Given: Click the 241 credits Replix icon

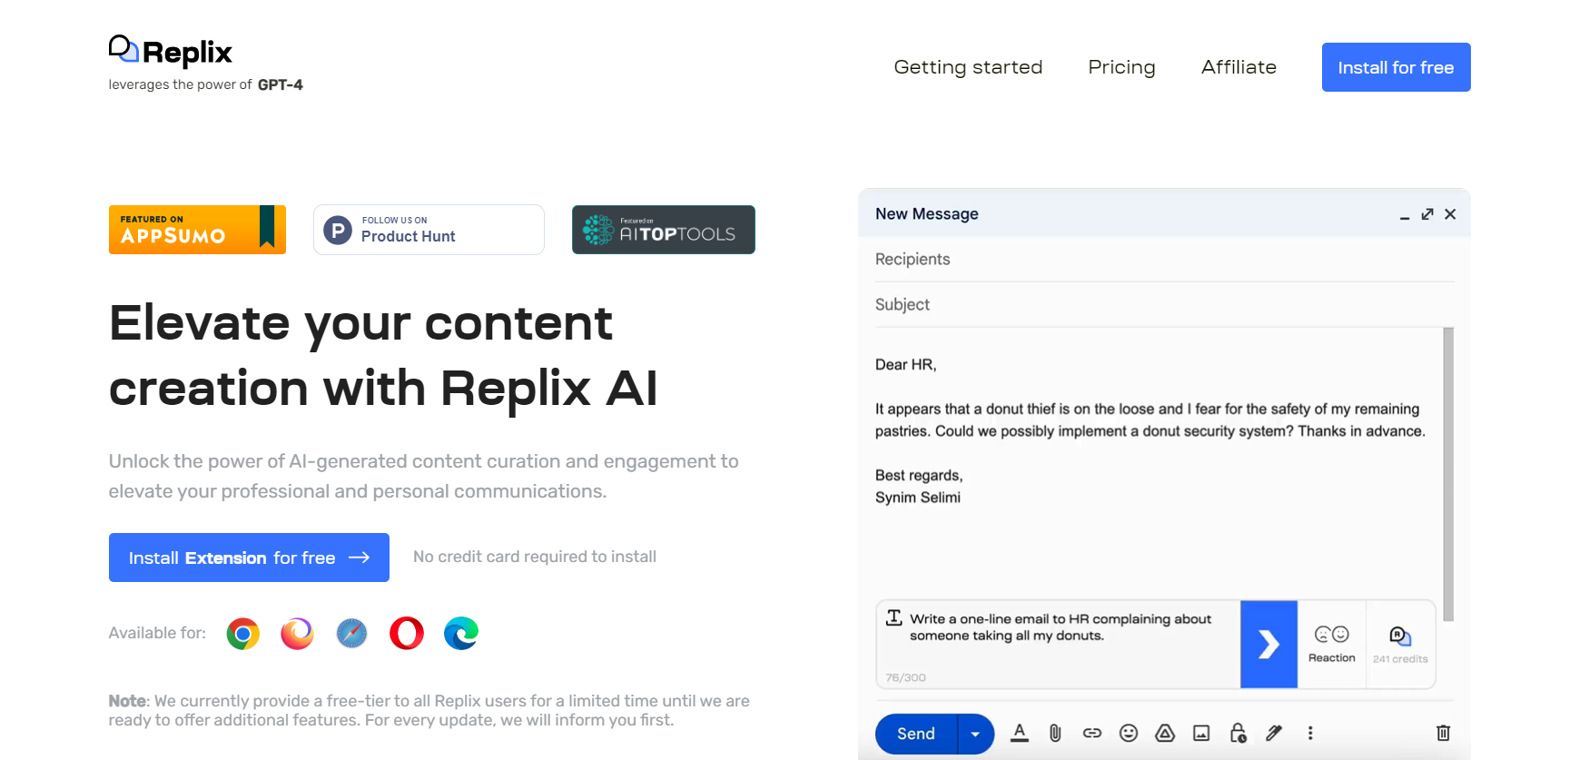Looking at the screenshot, I should pos(1400,644).
